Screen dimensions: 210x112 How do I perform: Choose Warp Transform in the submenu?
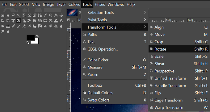point(179,107)
